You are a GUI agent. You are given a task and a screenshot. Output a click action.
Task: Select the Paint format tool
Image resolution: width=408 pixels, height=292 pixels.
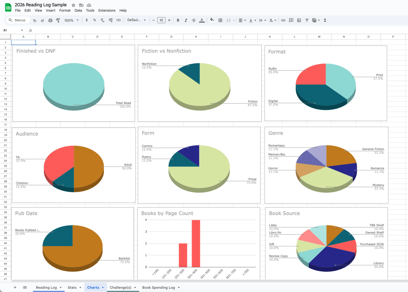click(x=58, y=20)
